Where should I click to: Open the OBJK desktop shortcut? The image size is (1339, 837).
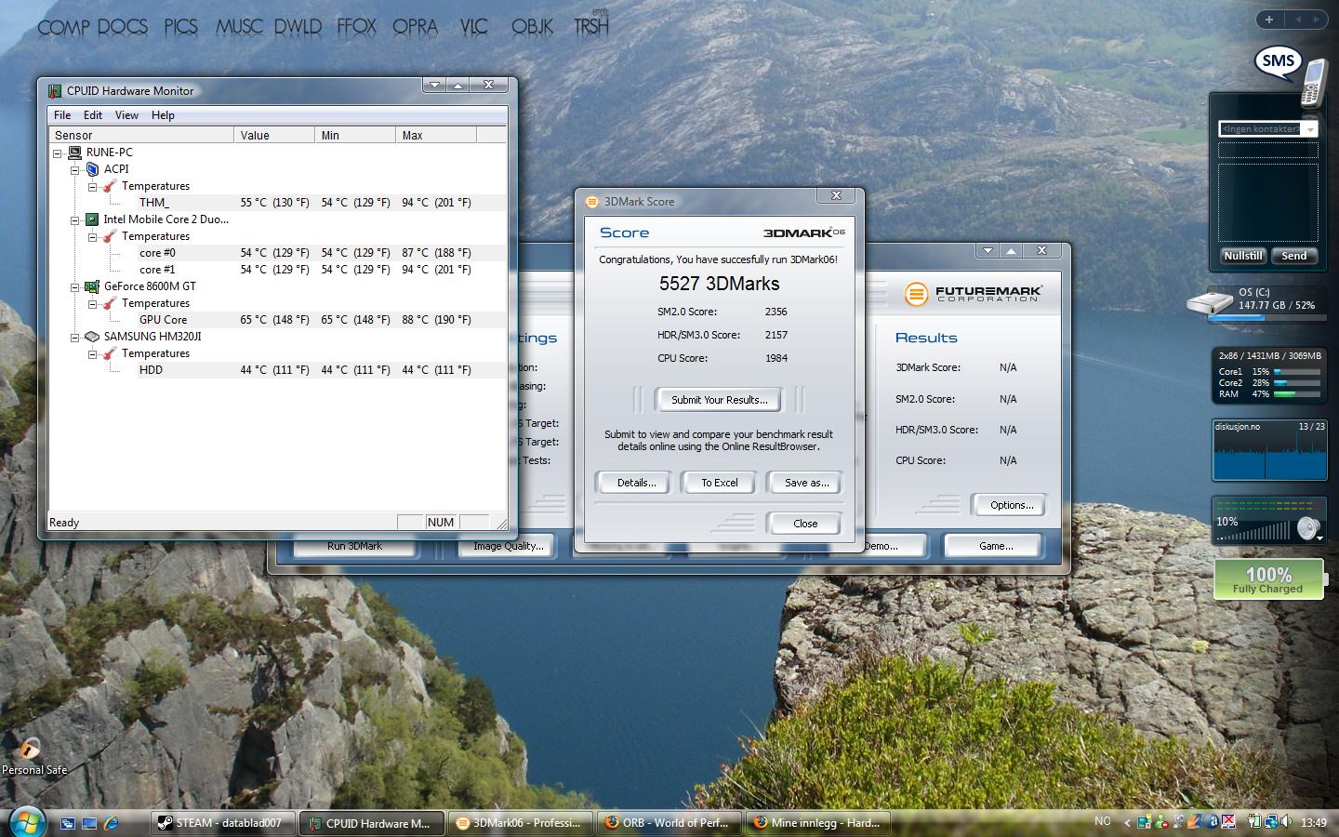pos(532,27)
